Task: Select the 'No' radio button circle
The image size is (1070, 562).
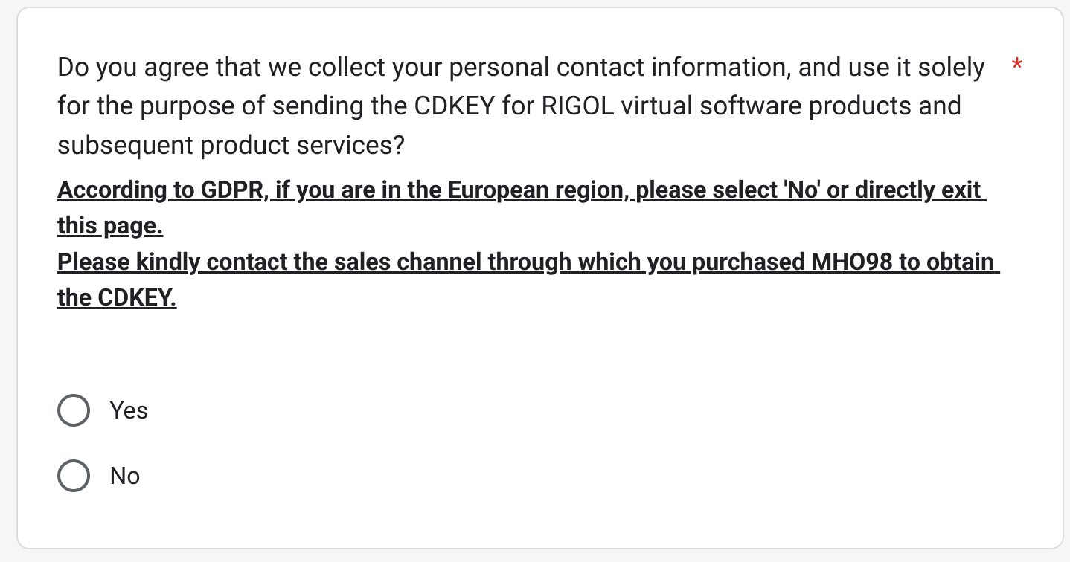Action: (74, 476)
